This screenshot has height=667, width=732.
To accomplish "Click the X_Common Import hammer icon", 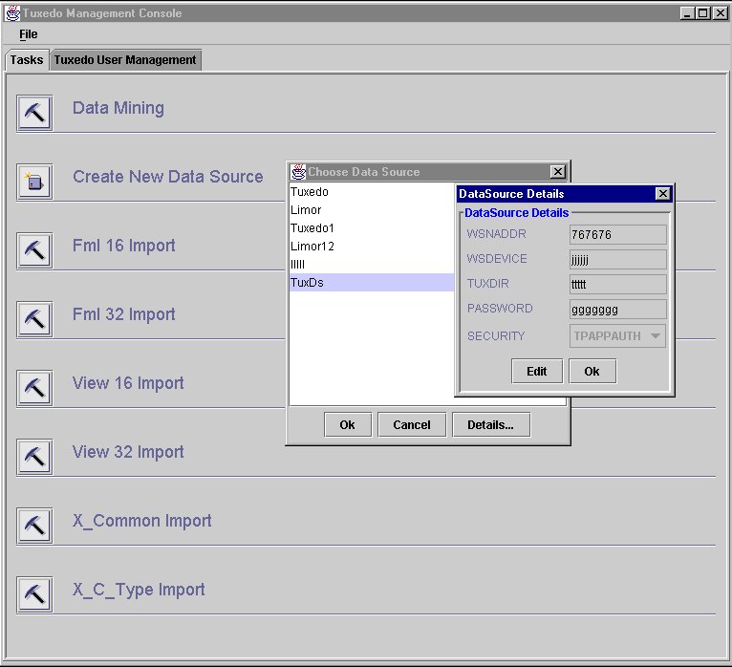I will coord(34,526).
